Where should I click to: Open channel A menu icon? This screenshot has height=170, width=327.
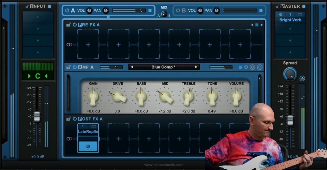click(x=150, y=10)
